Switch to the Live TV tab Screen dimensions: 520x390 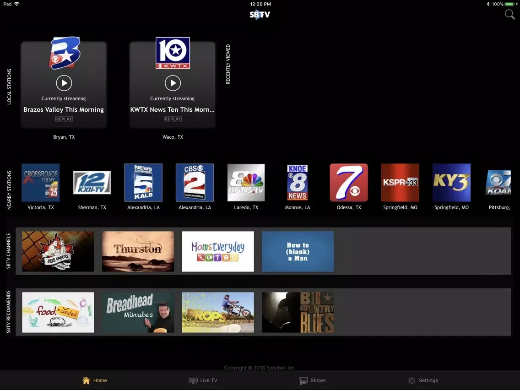pyautogui.click(x=203, y=380)
